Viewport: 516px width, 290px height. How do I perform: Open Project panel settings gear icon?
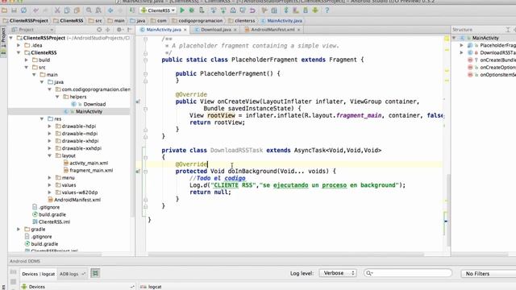pos(119,30)
